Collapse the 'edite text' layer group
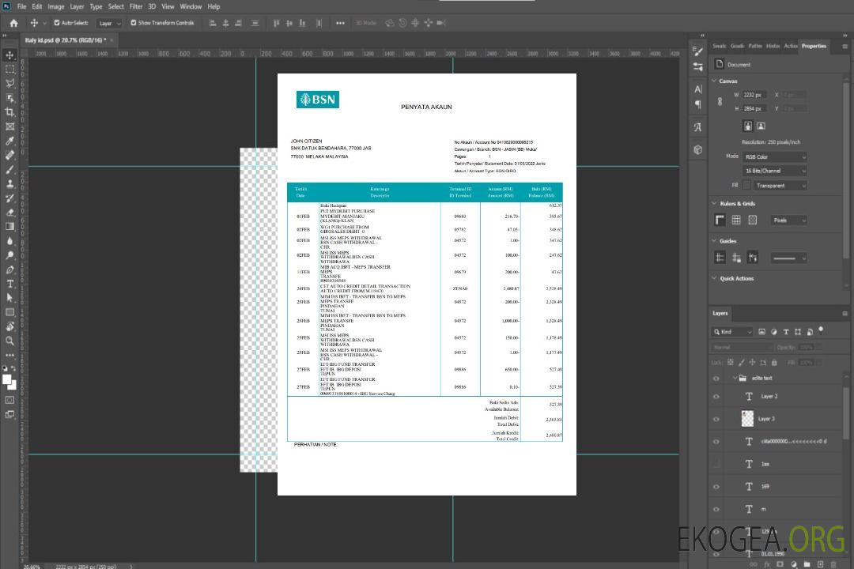 734,378
